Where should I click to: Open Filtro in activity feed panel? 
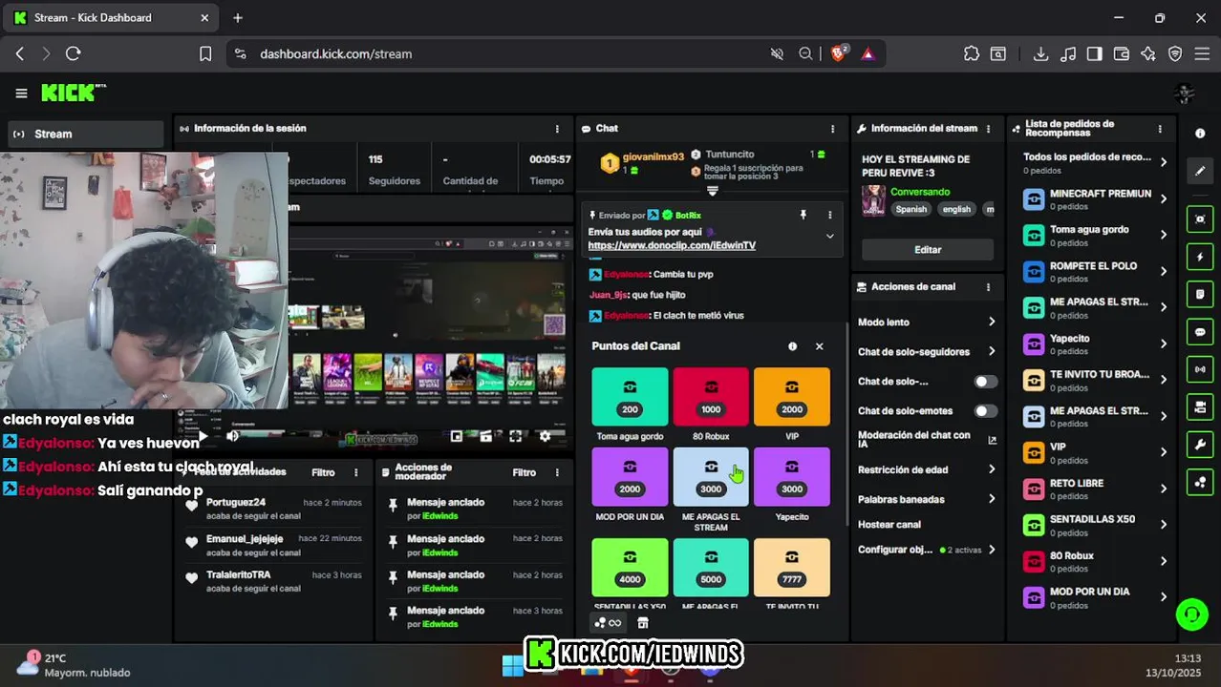coord(323,472)
